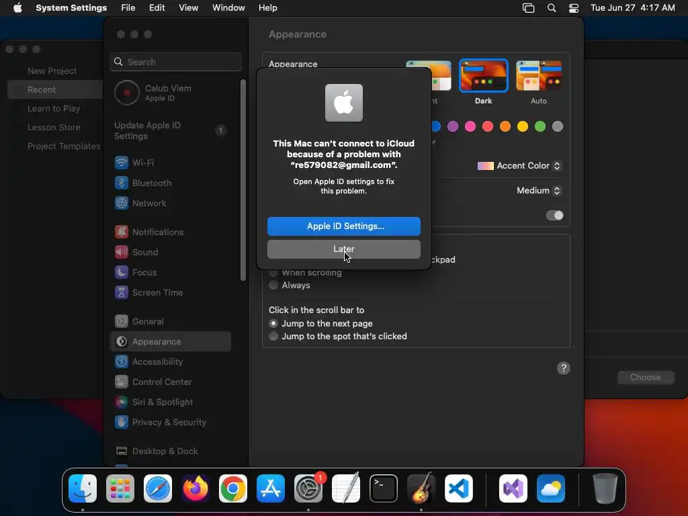Click the date and time in menu bar
688x516 pixels.
click(x=632, y=8)
